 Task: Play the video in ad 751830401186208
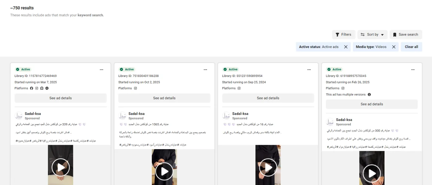click(x=164, y=171)
